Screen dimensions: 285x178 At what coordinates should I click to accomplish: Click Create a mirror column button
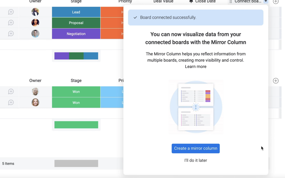pyautogui.click(x=196, y=148)
